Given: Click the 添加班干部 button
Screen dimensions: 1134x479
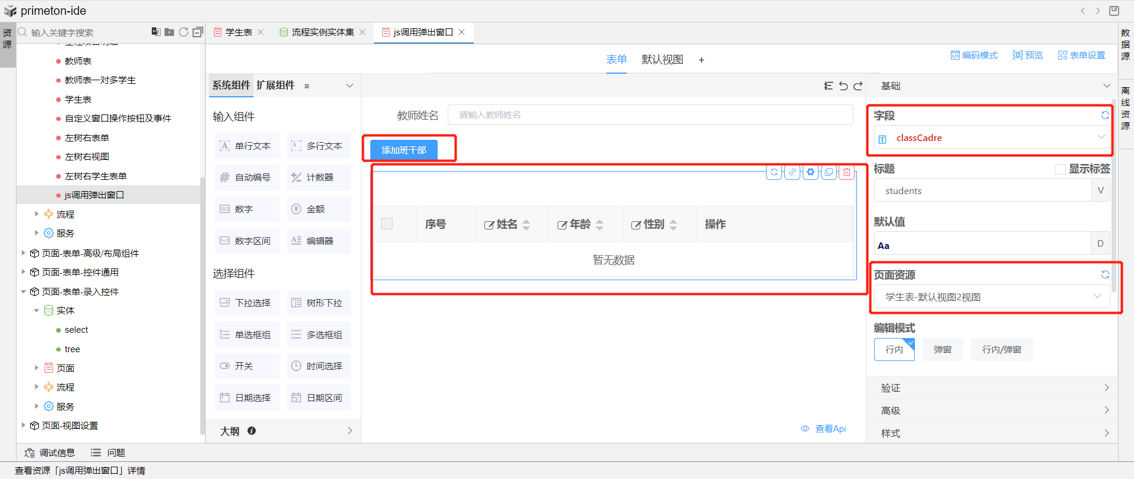Looking at the screenshot, I should point(404,150).
